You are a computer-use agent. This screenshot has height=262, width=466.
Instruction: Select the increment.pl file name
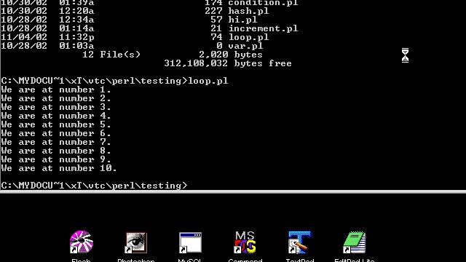(263, 28)
